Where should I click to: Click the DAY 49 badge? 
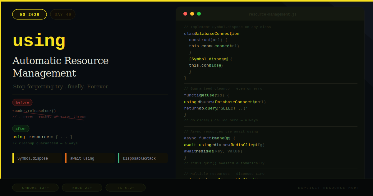tap(62, 14)
